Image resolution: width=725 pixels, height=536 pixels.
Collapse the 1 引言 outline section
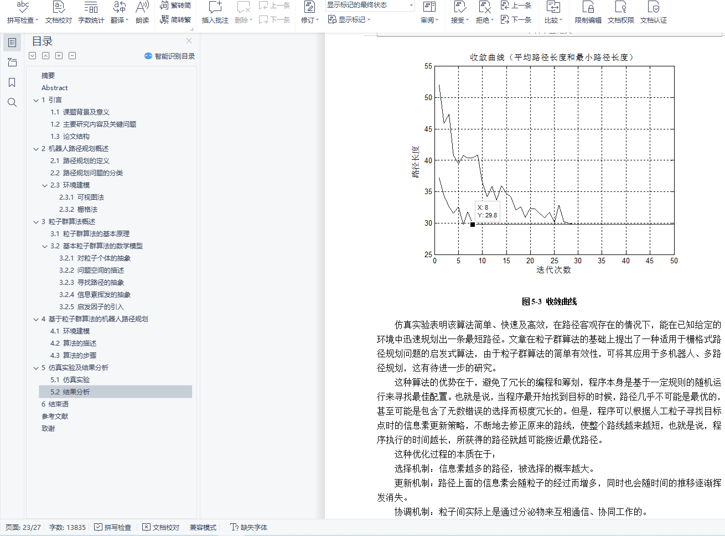tap(36, 100)
